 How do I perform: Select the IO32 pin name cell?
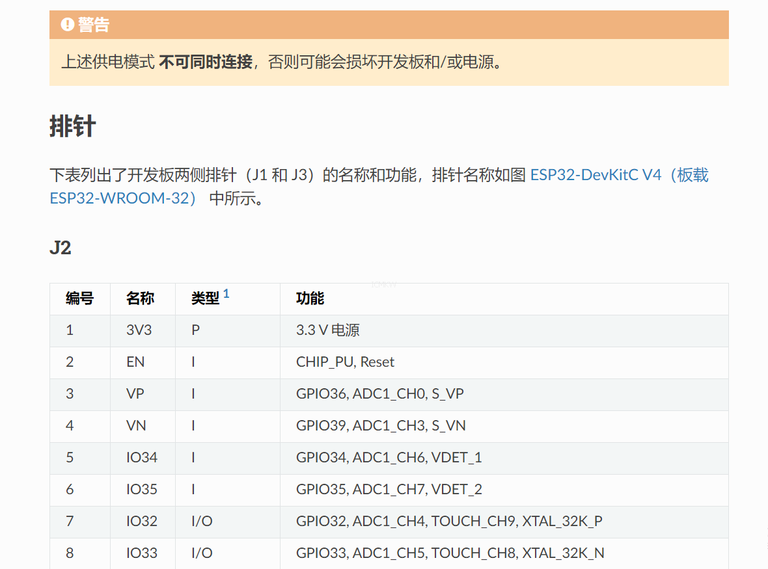tap(142, 522)
